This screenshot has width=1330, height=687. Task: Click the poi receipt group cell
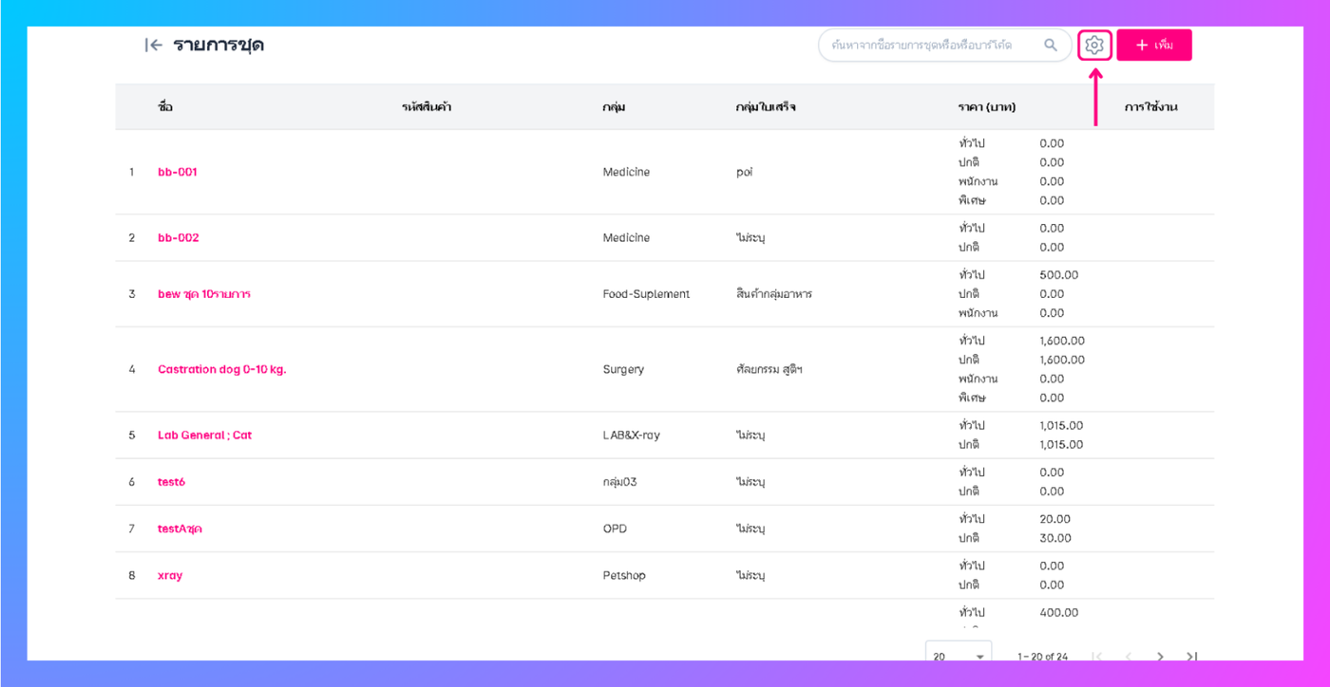coord(744,172)
